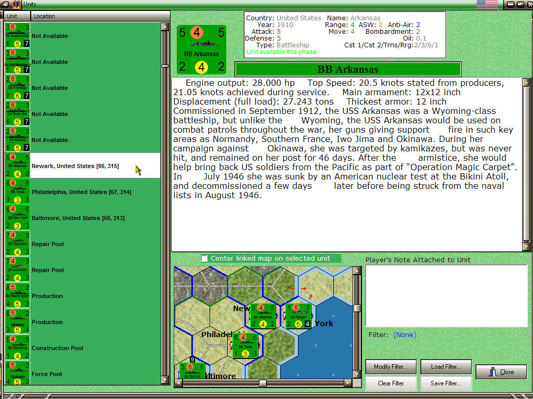Screen dimensions: 533x399
Task: Click the Units window title icon
Action: click(17, 5)
